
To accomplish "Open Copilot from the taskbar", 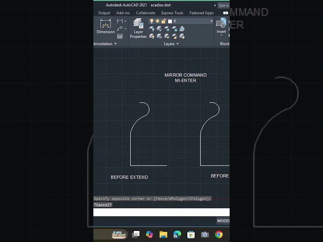I will click(149, 234).
